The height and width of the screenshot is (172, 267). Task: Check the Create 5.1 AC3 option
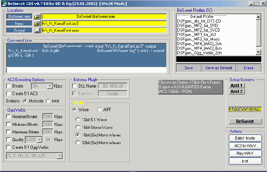(x=9, y=94)
